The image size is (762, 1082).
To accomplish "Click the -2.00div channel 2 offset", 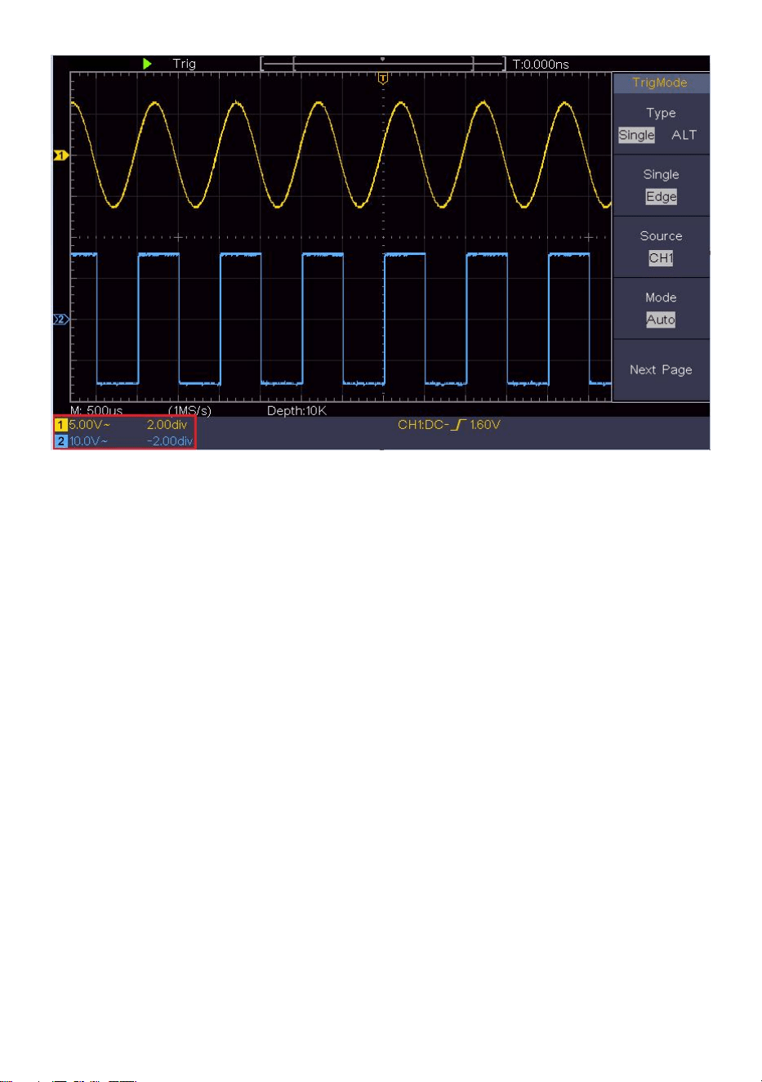I will click(170, 441).
